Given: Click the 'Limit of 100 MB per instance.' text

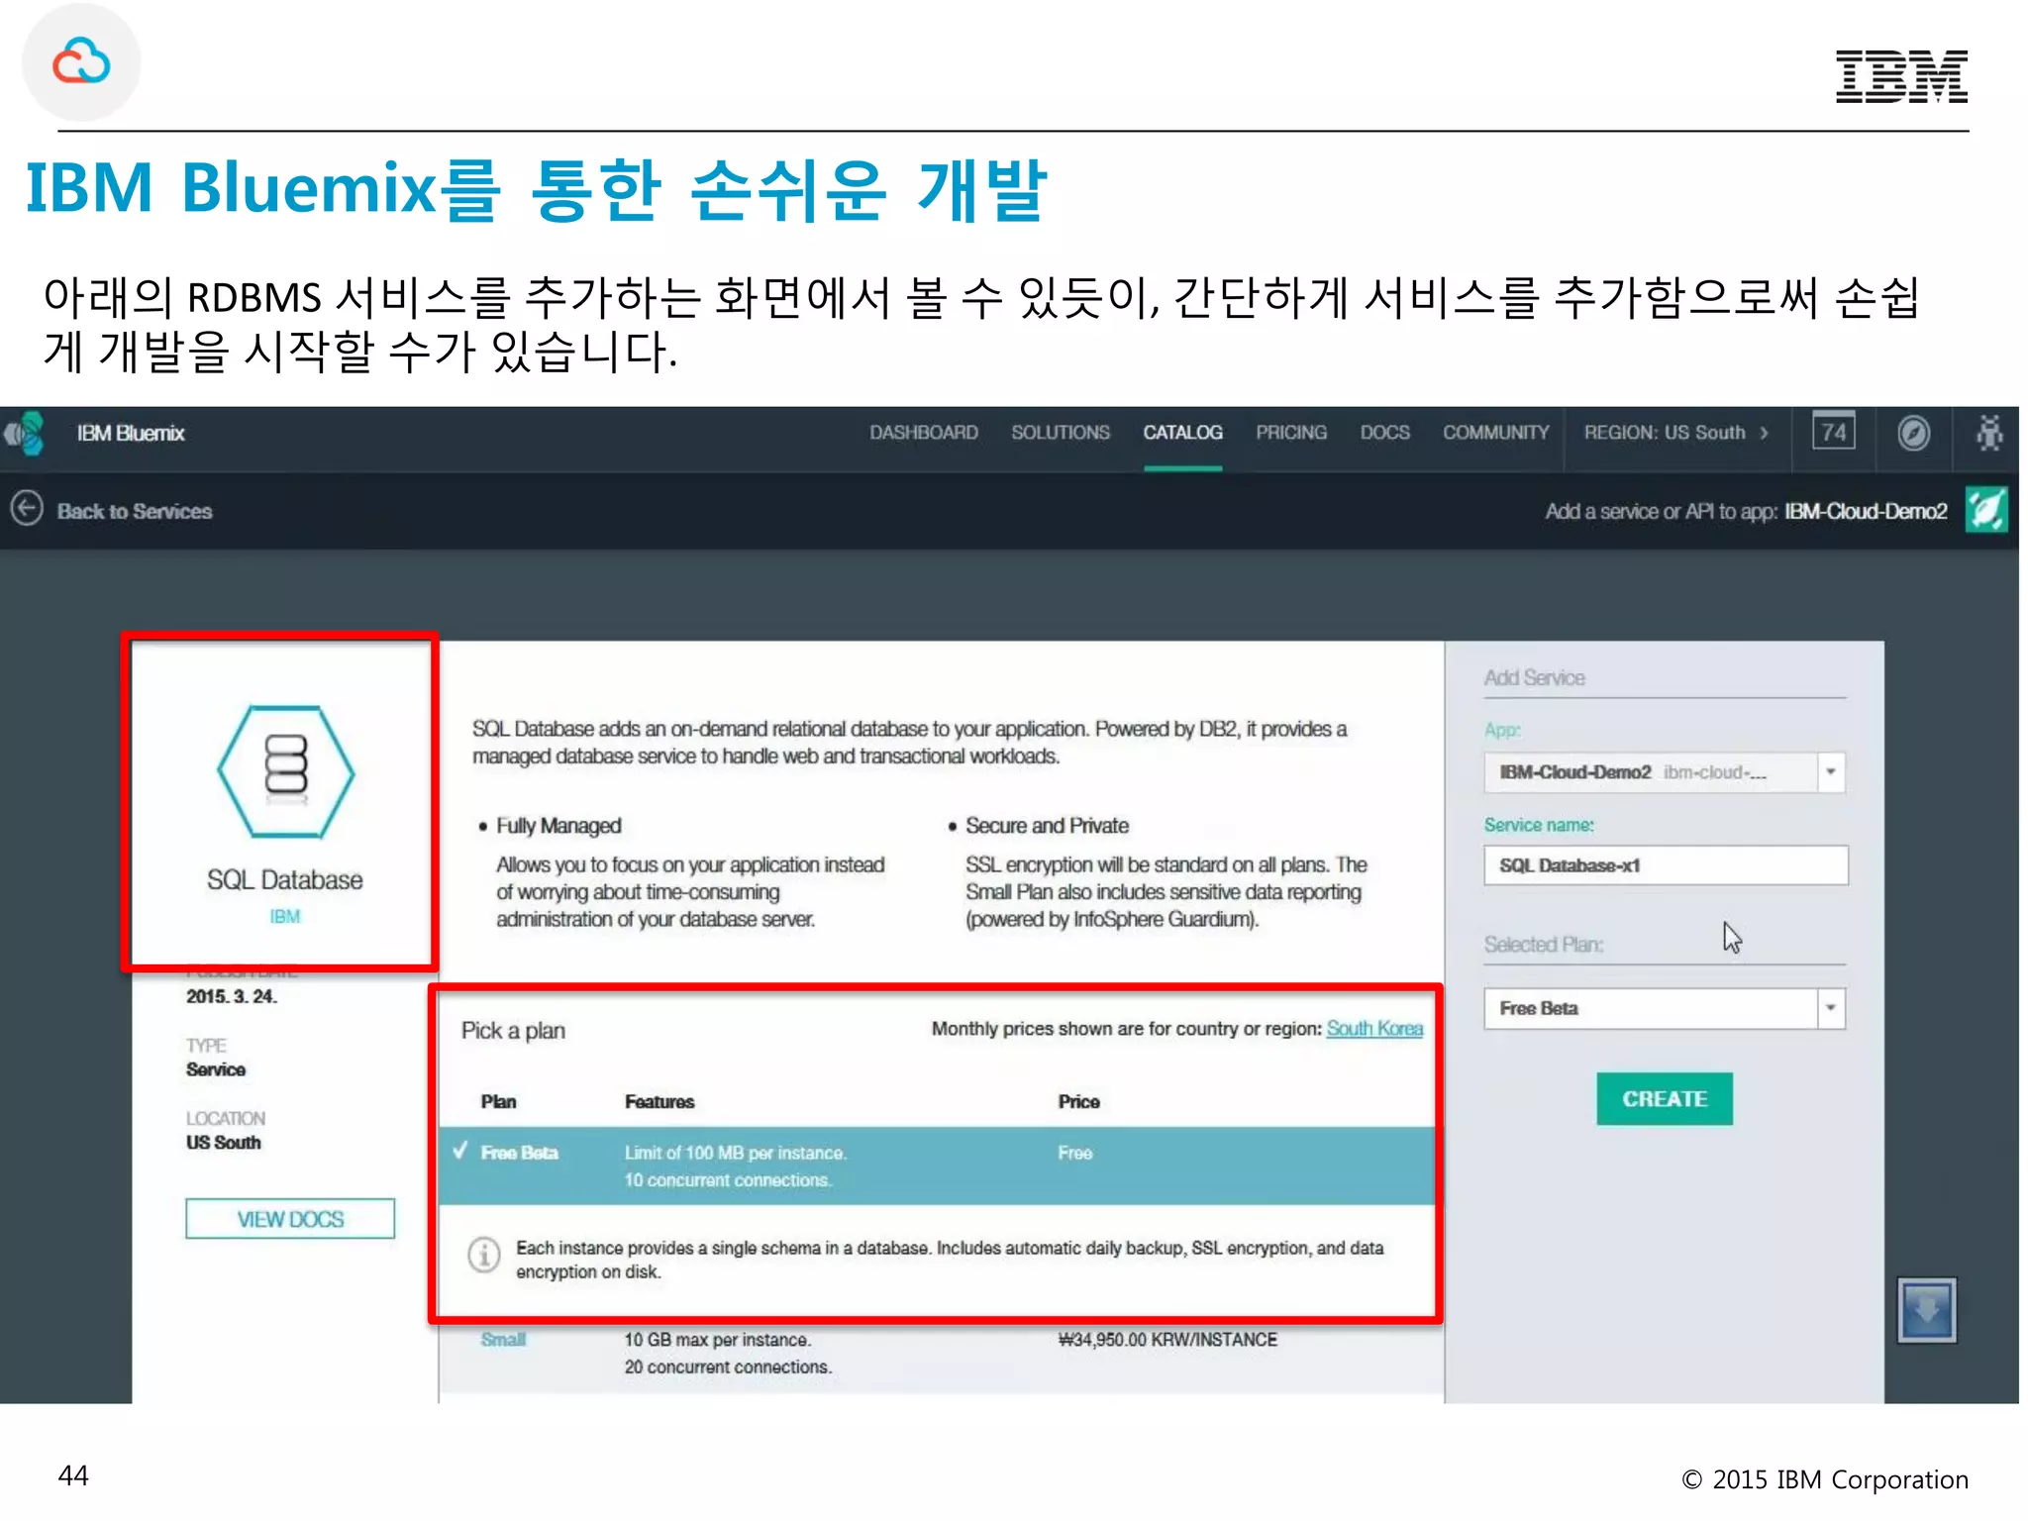Looking at the screenshot, I should click(736, 1153).
